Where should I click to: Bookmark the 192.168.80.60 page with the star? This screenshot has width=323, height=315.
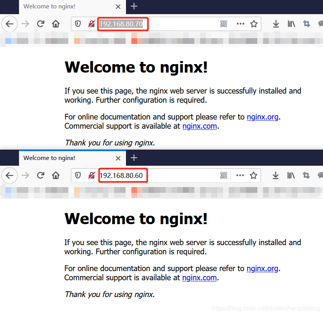pyautogui.click(x=254, y=175)
